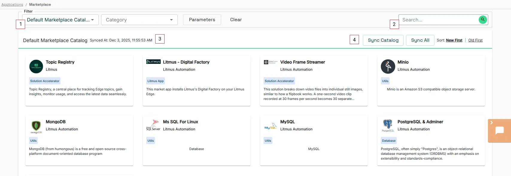The image size is (511, 176).
Task: Click the Utils tag on Minio
Action: [385, 81]
